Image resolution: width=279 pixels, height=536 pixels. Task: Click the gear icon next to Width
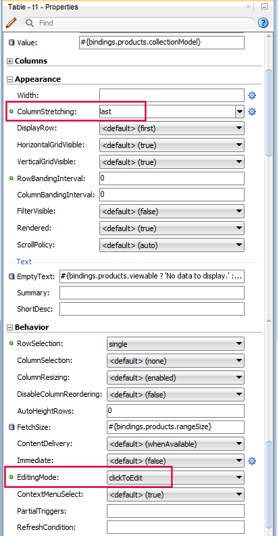point(252,95)
